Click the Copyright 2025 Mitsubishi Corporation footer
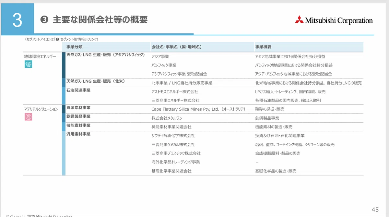Viewport: 389px width, 217px height. [x=39, y=216]
